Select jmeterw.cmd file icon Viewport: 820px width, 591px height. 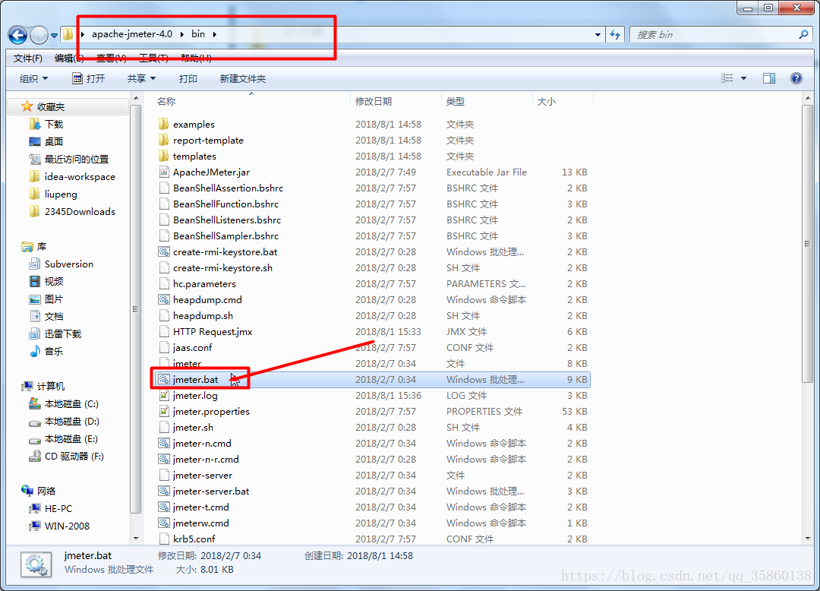(x=164, y=523)
